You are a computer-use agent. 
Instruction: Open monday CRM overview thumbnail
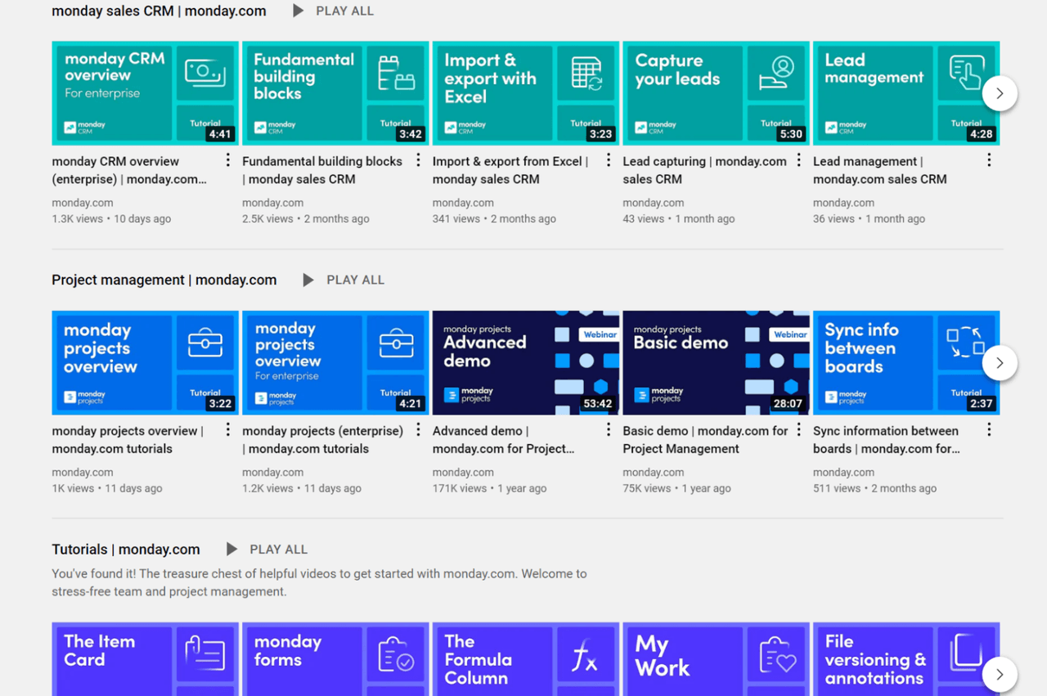145,93
